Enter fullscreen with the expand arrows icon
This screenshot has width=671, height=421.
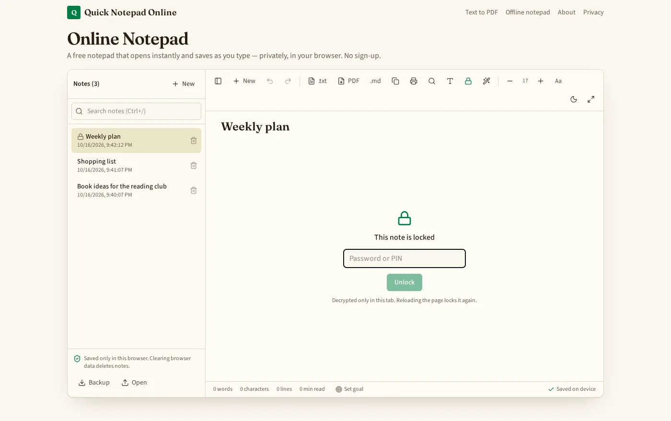591,99
